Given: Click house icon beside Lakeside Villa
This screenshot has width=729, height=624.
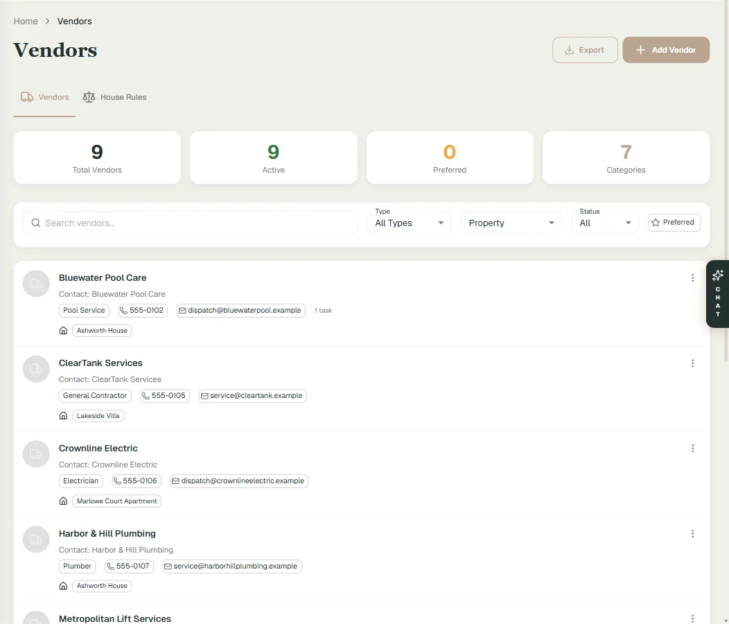Looking at the screenshot, I should [x=63, y=415].
